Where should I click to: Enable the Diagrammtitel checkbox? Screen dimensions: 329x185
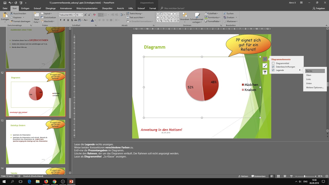tap(273, 63)
